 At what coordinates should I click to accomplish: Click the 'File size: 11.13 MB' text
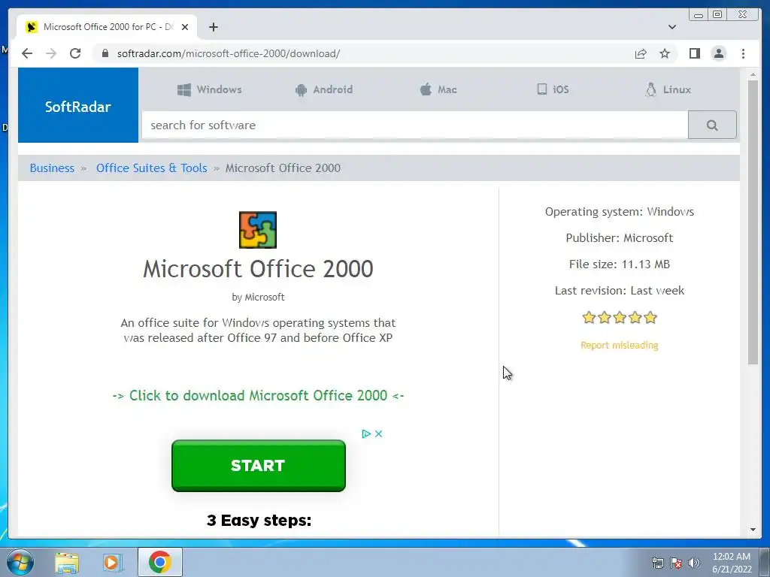point(620,264)
